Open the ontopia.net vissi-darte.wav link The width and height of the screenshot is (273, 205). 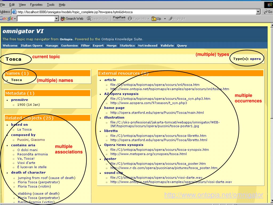[x=171, y=182]
